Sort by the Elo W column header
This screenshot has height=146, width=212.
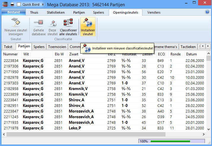59,54
